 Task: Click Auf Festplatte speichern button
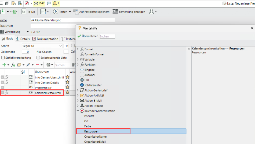point(91,12)
